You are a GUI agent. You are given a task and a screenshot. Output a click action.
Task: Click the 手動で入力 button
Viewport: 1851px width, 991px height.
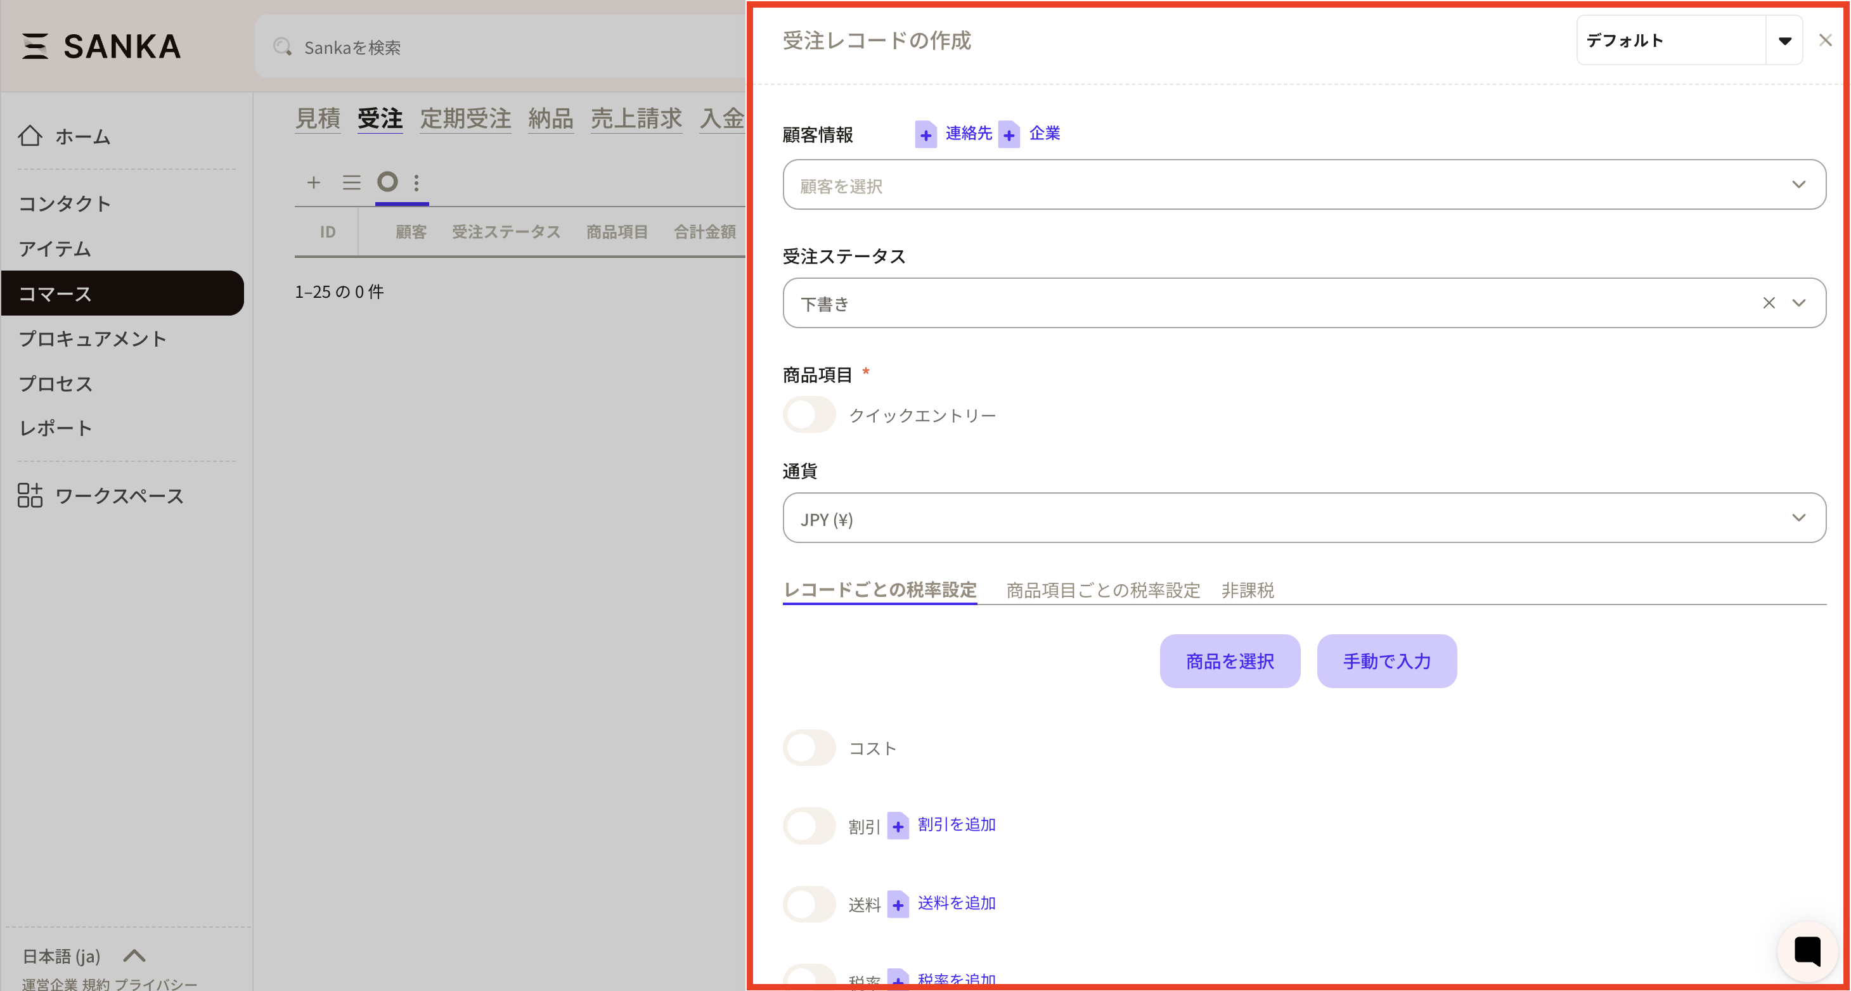1386,662
